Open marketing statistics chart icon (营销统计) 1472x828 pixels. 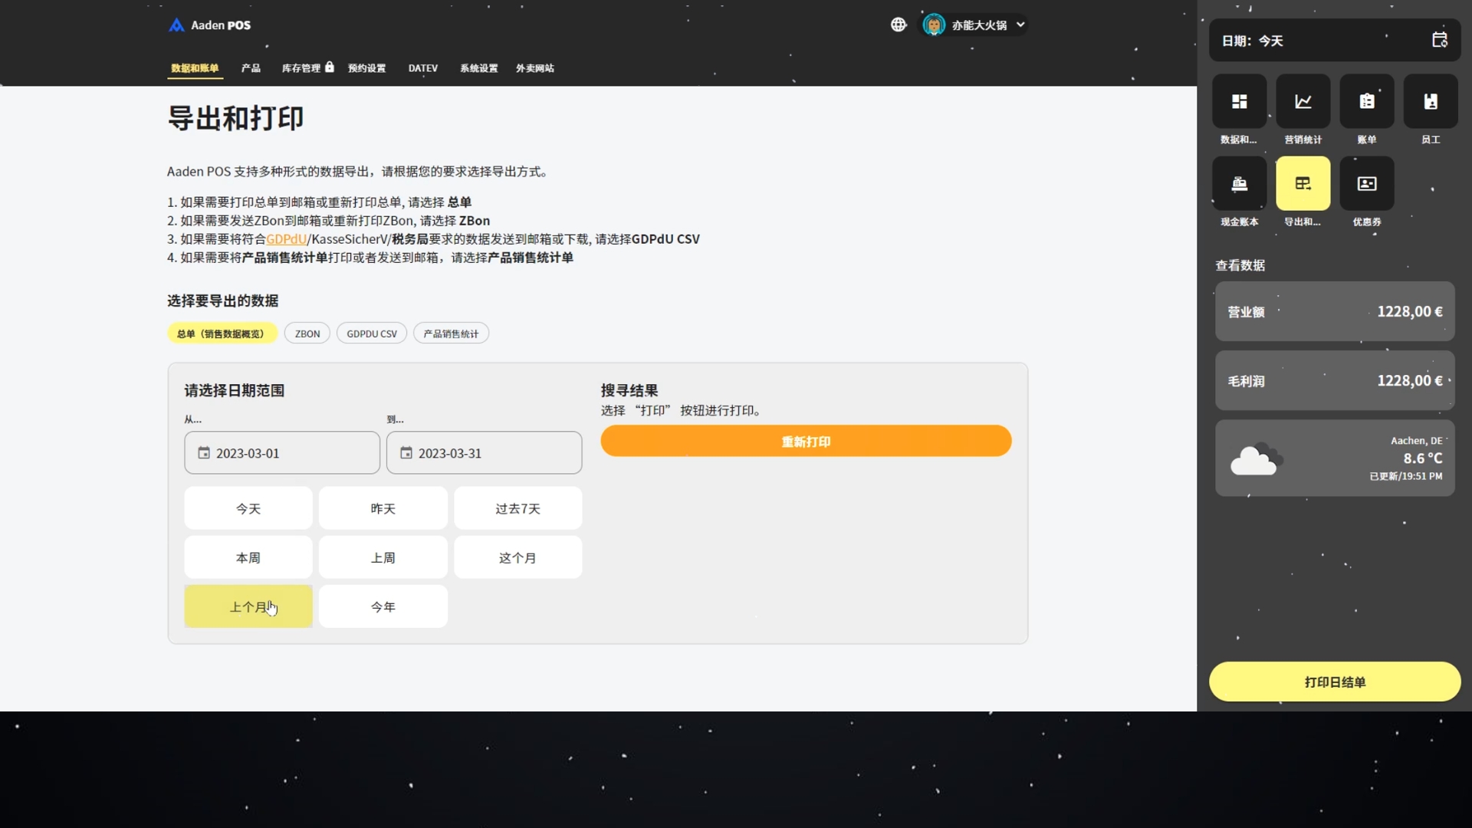1303,101
